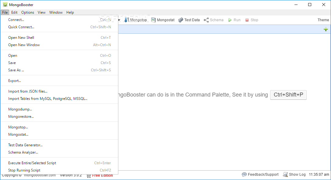The width and height of the screenshot is (331, 180).
Task: Choose Mongodump... menu entry
Action: pos(59,109)
